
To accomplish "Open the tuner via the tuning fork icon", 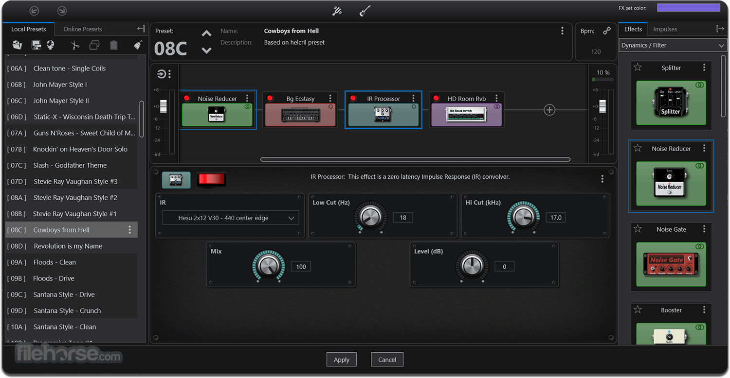I will click(337, 11).
